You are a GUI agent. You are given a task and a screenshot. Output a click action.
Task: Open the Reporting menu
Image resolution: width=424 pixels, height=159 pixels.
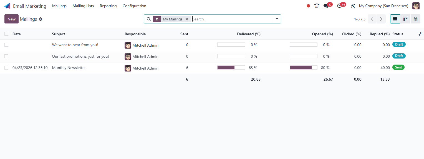108,6
